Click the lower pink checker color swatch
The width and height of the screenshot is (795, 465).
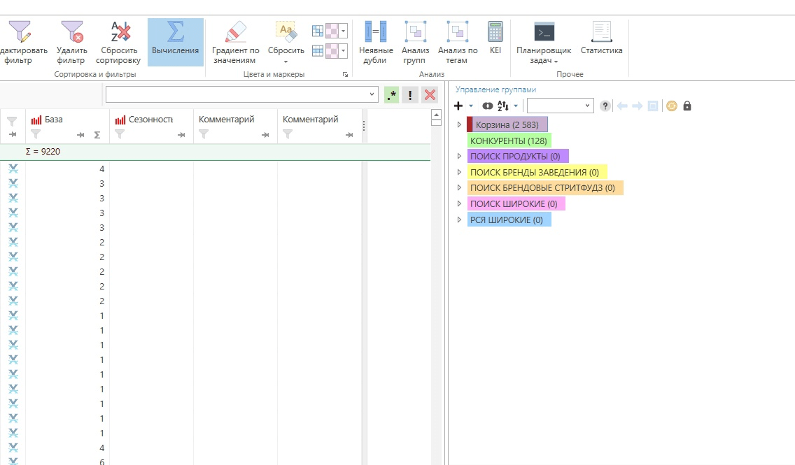pyautogui.click(x=332, y=50)
